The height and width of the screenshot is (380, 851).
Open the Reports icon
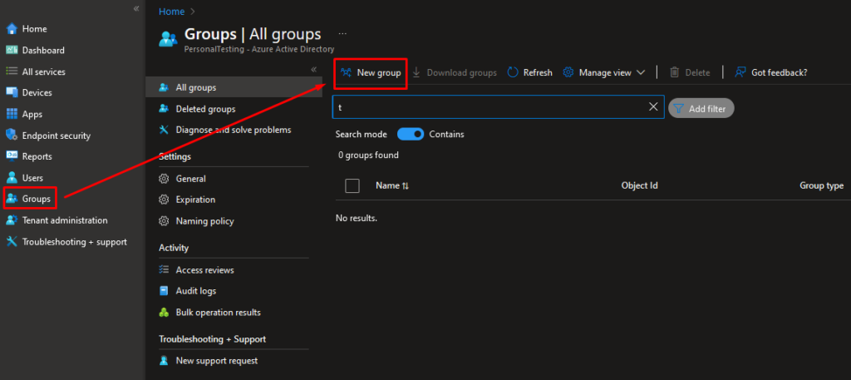(x=12, y=156)
